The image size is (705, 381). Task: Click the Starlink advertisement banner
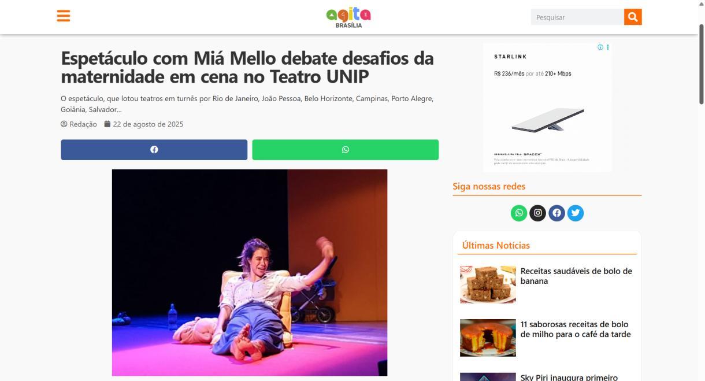[x=547, y=108]
